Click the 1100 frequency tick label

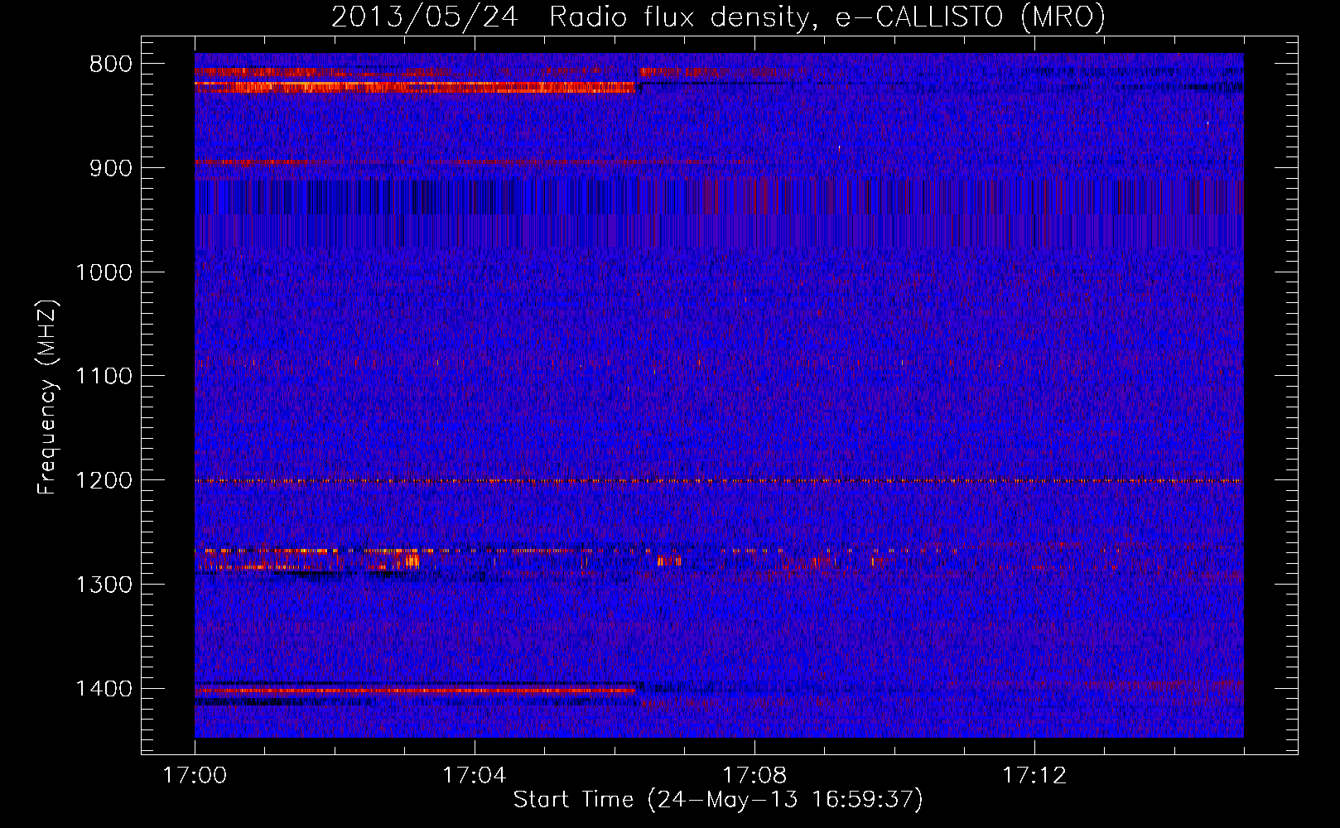click(104, 377)
